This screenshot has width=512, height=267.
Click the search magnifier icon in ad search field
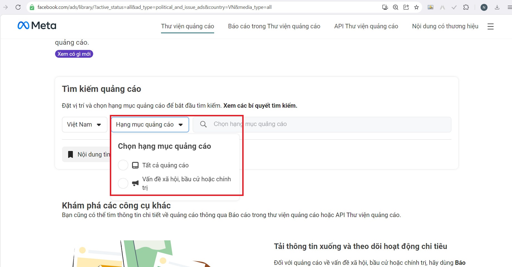coord(203,124)
